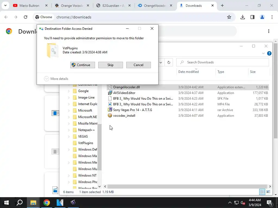This screenshot has width=278, height=208.
Task: Click the muted volume tray icon
Action: 243,203
